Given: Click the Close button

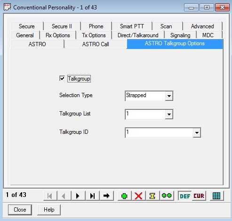Looking at the screenshot, I should click(x=20, y=210).
